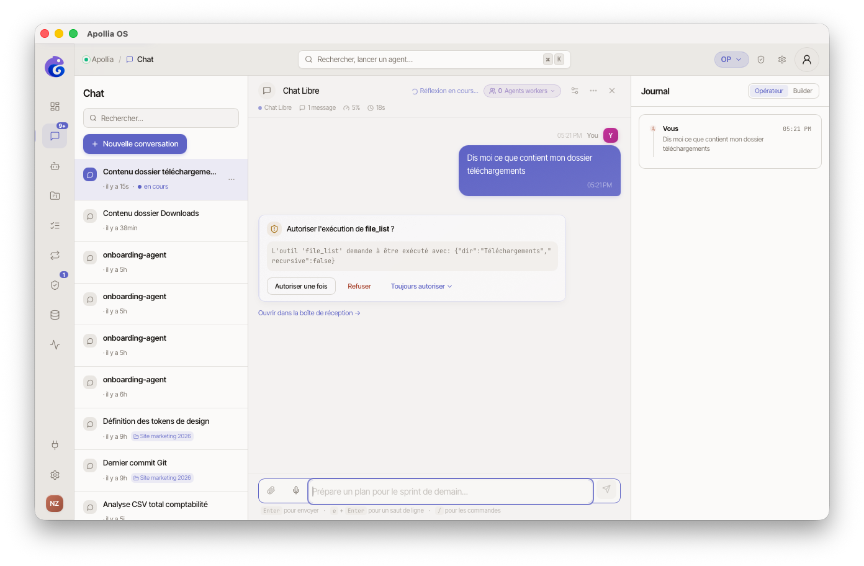The width and height of the screenshot is (864, 566).
Task: Click the 18s elapsed time indicator
Action: (x=376, y=108)
